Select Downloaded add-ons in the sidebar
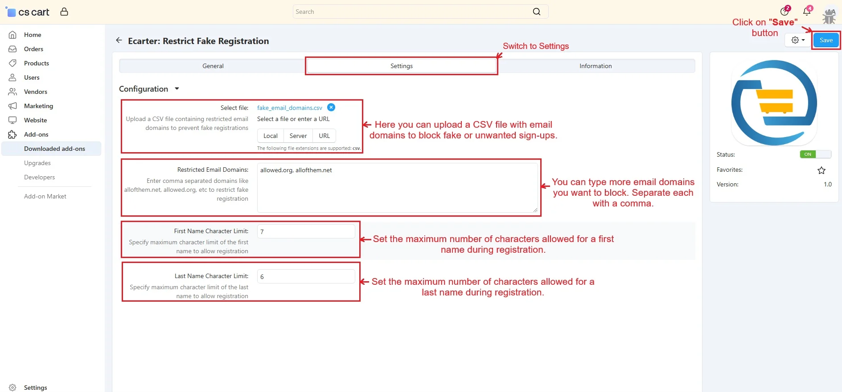 coord(51,149)
